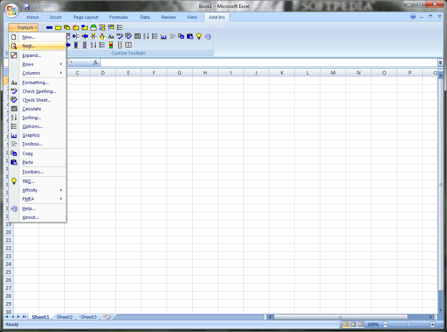Click the Graphs bar chart toolbar icon
The width and height of the screenshot is (447, 332).
164,36
